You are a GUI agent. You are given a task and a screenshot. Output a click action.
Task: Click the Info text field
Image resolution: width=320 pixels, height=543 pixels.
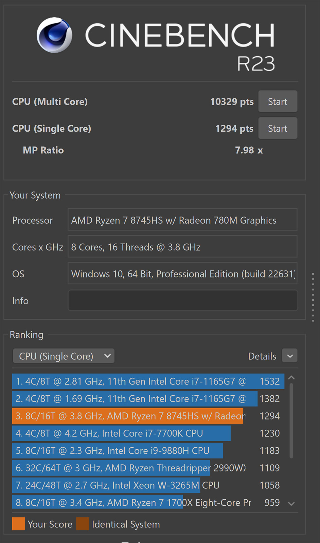click(x=183, y=300)
